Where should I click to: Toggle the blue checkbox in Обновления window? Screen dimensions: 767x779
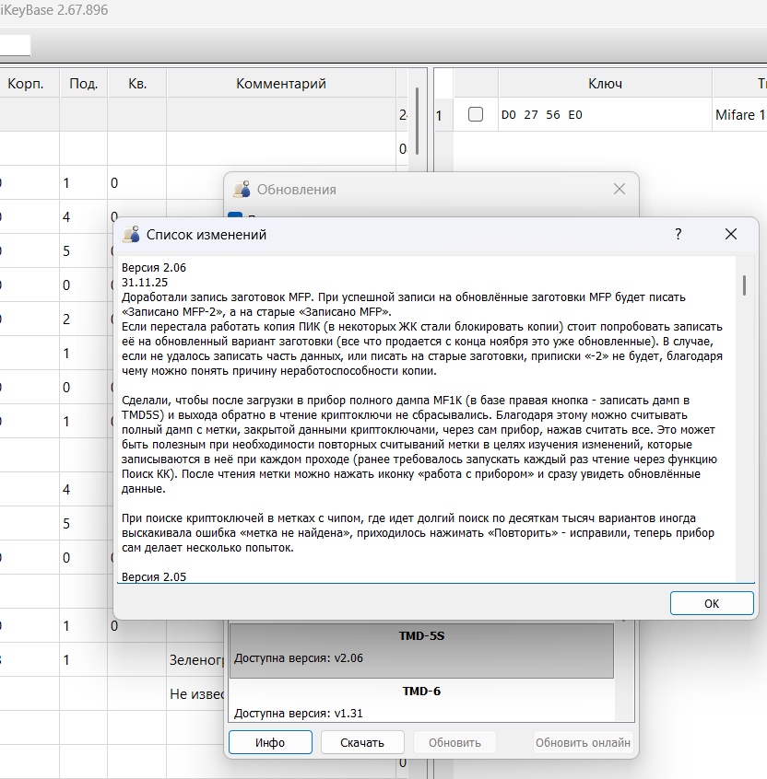235,216
